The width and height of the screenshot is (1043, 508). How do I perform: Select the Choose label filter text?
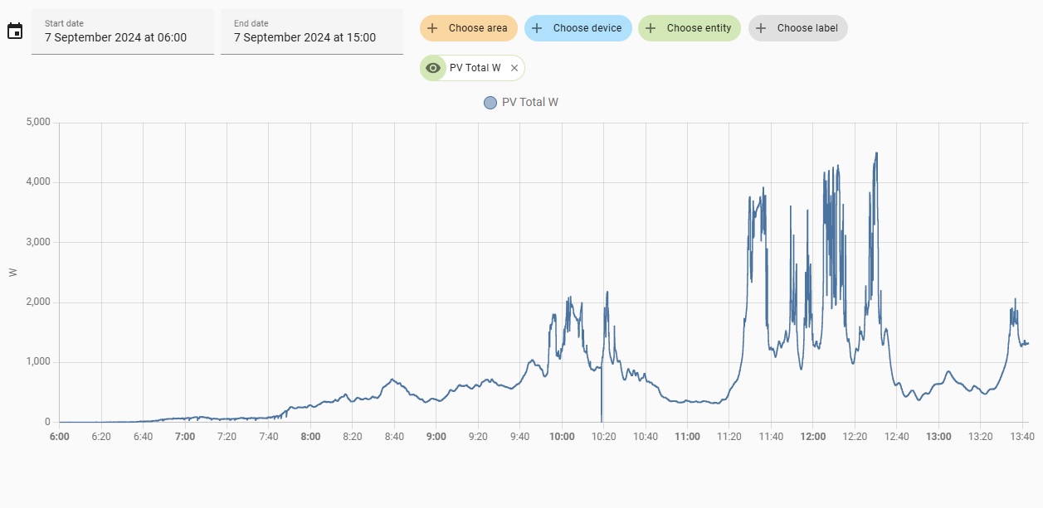click(807, 28)
